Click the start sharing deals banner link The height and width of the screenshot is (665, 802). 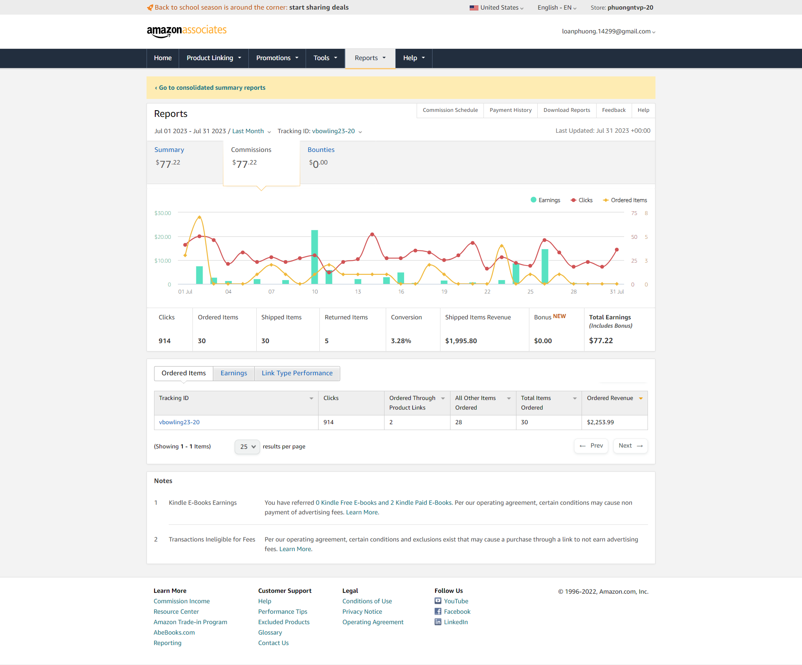(x=319, y=8)
